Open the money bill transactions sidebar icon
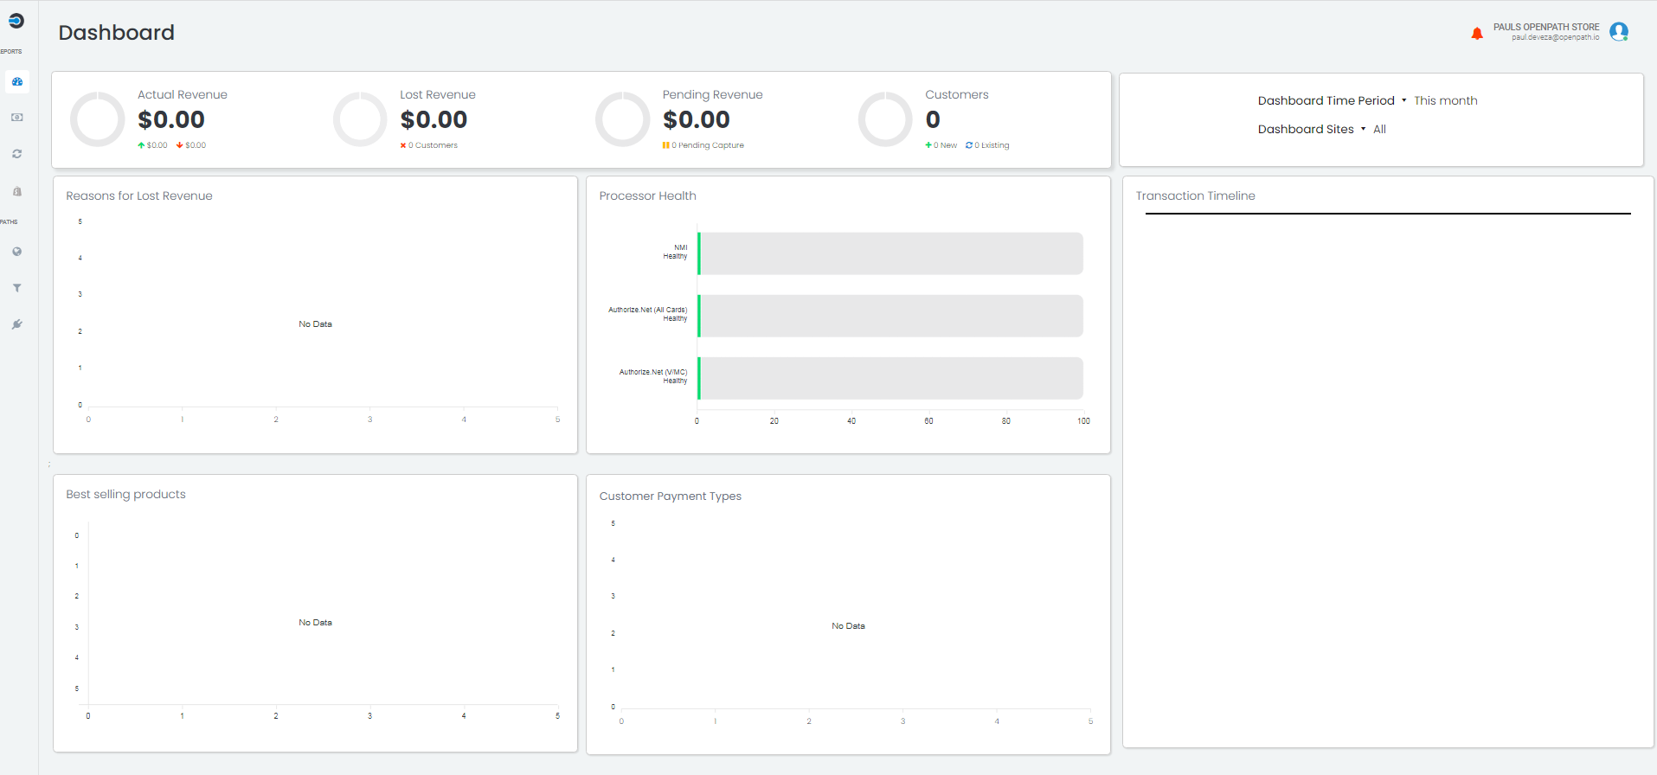Viewport: 1657px width, 775px height. 17,118
